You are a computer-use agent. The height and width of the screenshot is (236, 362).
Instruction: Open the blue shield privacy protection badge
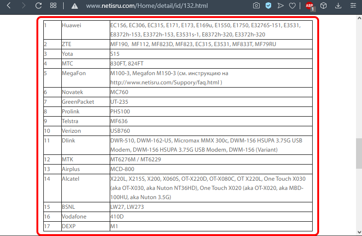tap(268, 6)
